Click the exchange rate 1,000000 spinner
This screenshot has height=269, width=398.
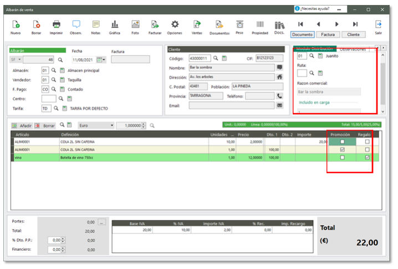[x=144, y=125]
